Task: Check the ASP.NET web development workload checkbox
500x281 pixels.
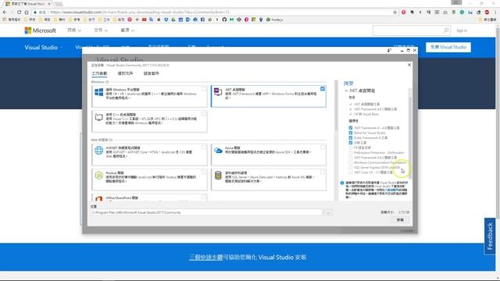Action: (203, 147)
